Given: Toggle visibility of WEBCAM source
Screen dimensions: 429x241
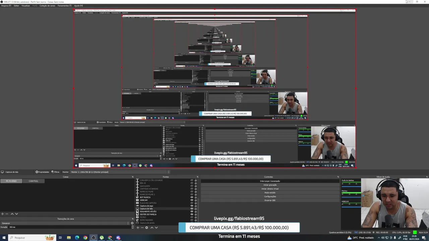Looking at the screenshot, I should coord(192,200).
